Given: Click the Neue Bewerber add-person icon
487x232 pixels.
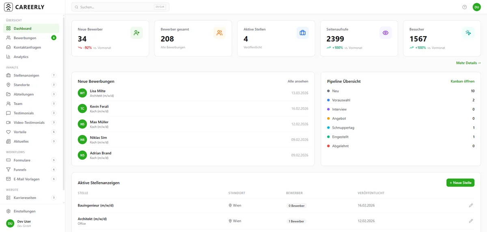Looking at the screenshot, I should (x=137, y=33).
